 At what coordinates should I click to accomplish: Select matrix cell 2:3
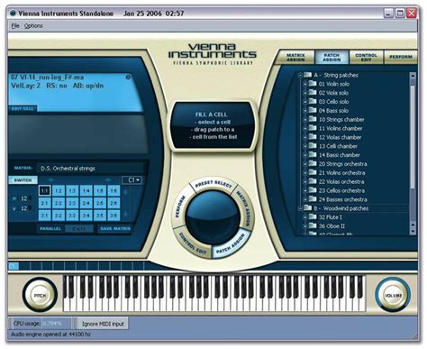pyautogui.click(x=72, y=203)
